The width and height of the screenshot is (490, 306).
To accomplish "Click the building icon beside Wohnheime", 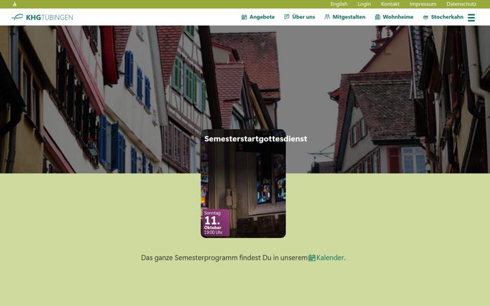I will pos(378,17).
